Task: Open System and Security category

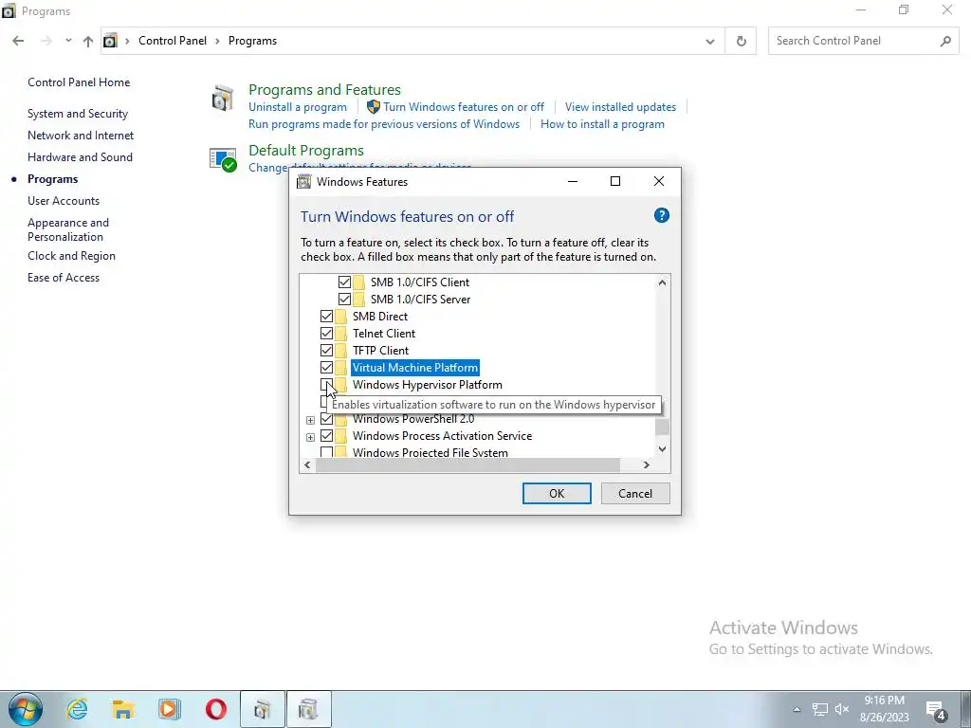Action: click(x=78, y=114)
